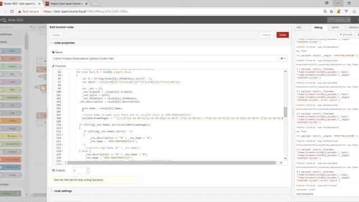Click line 108 ValidHostnameRegex code
Screen dimensions: 359x202
point(182,118)
